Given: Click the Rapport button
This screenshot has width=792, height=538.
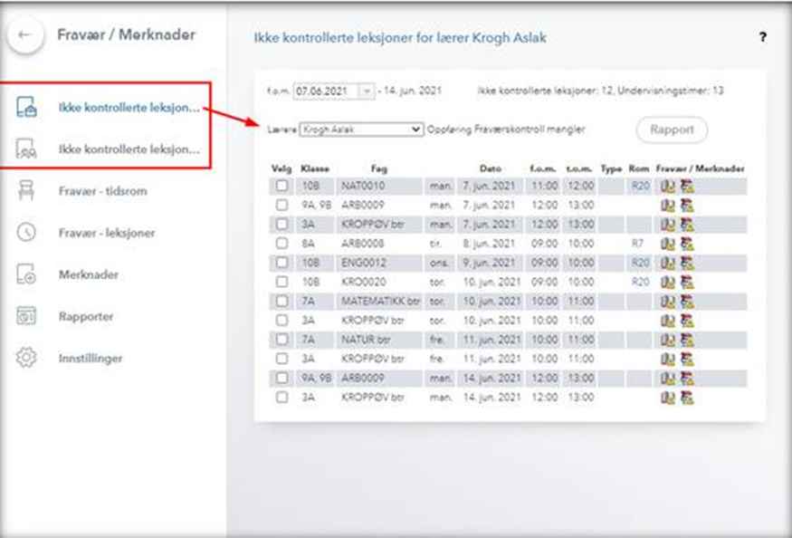Looking at the screenshot, I should [x=672, y=130].
